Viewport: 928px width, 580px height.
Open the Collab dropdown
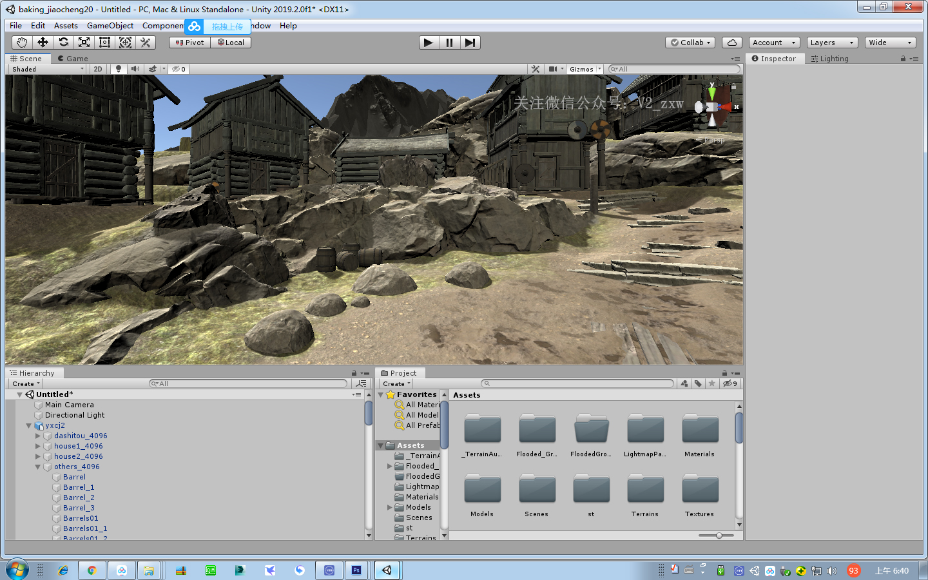691,43
